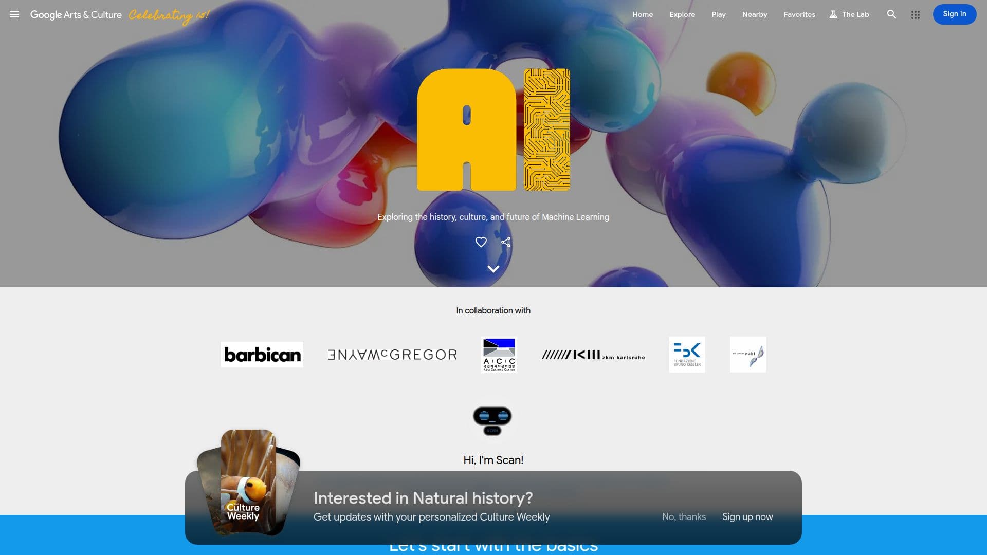Select Nearby in the navigation bar
Screen dimensions: 987x555
point(755,14)
